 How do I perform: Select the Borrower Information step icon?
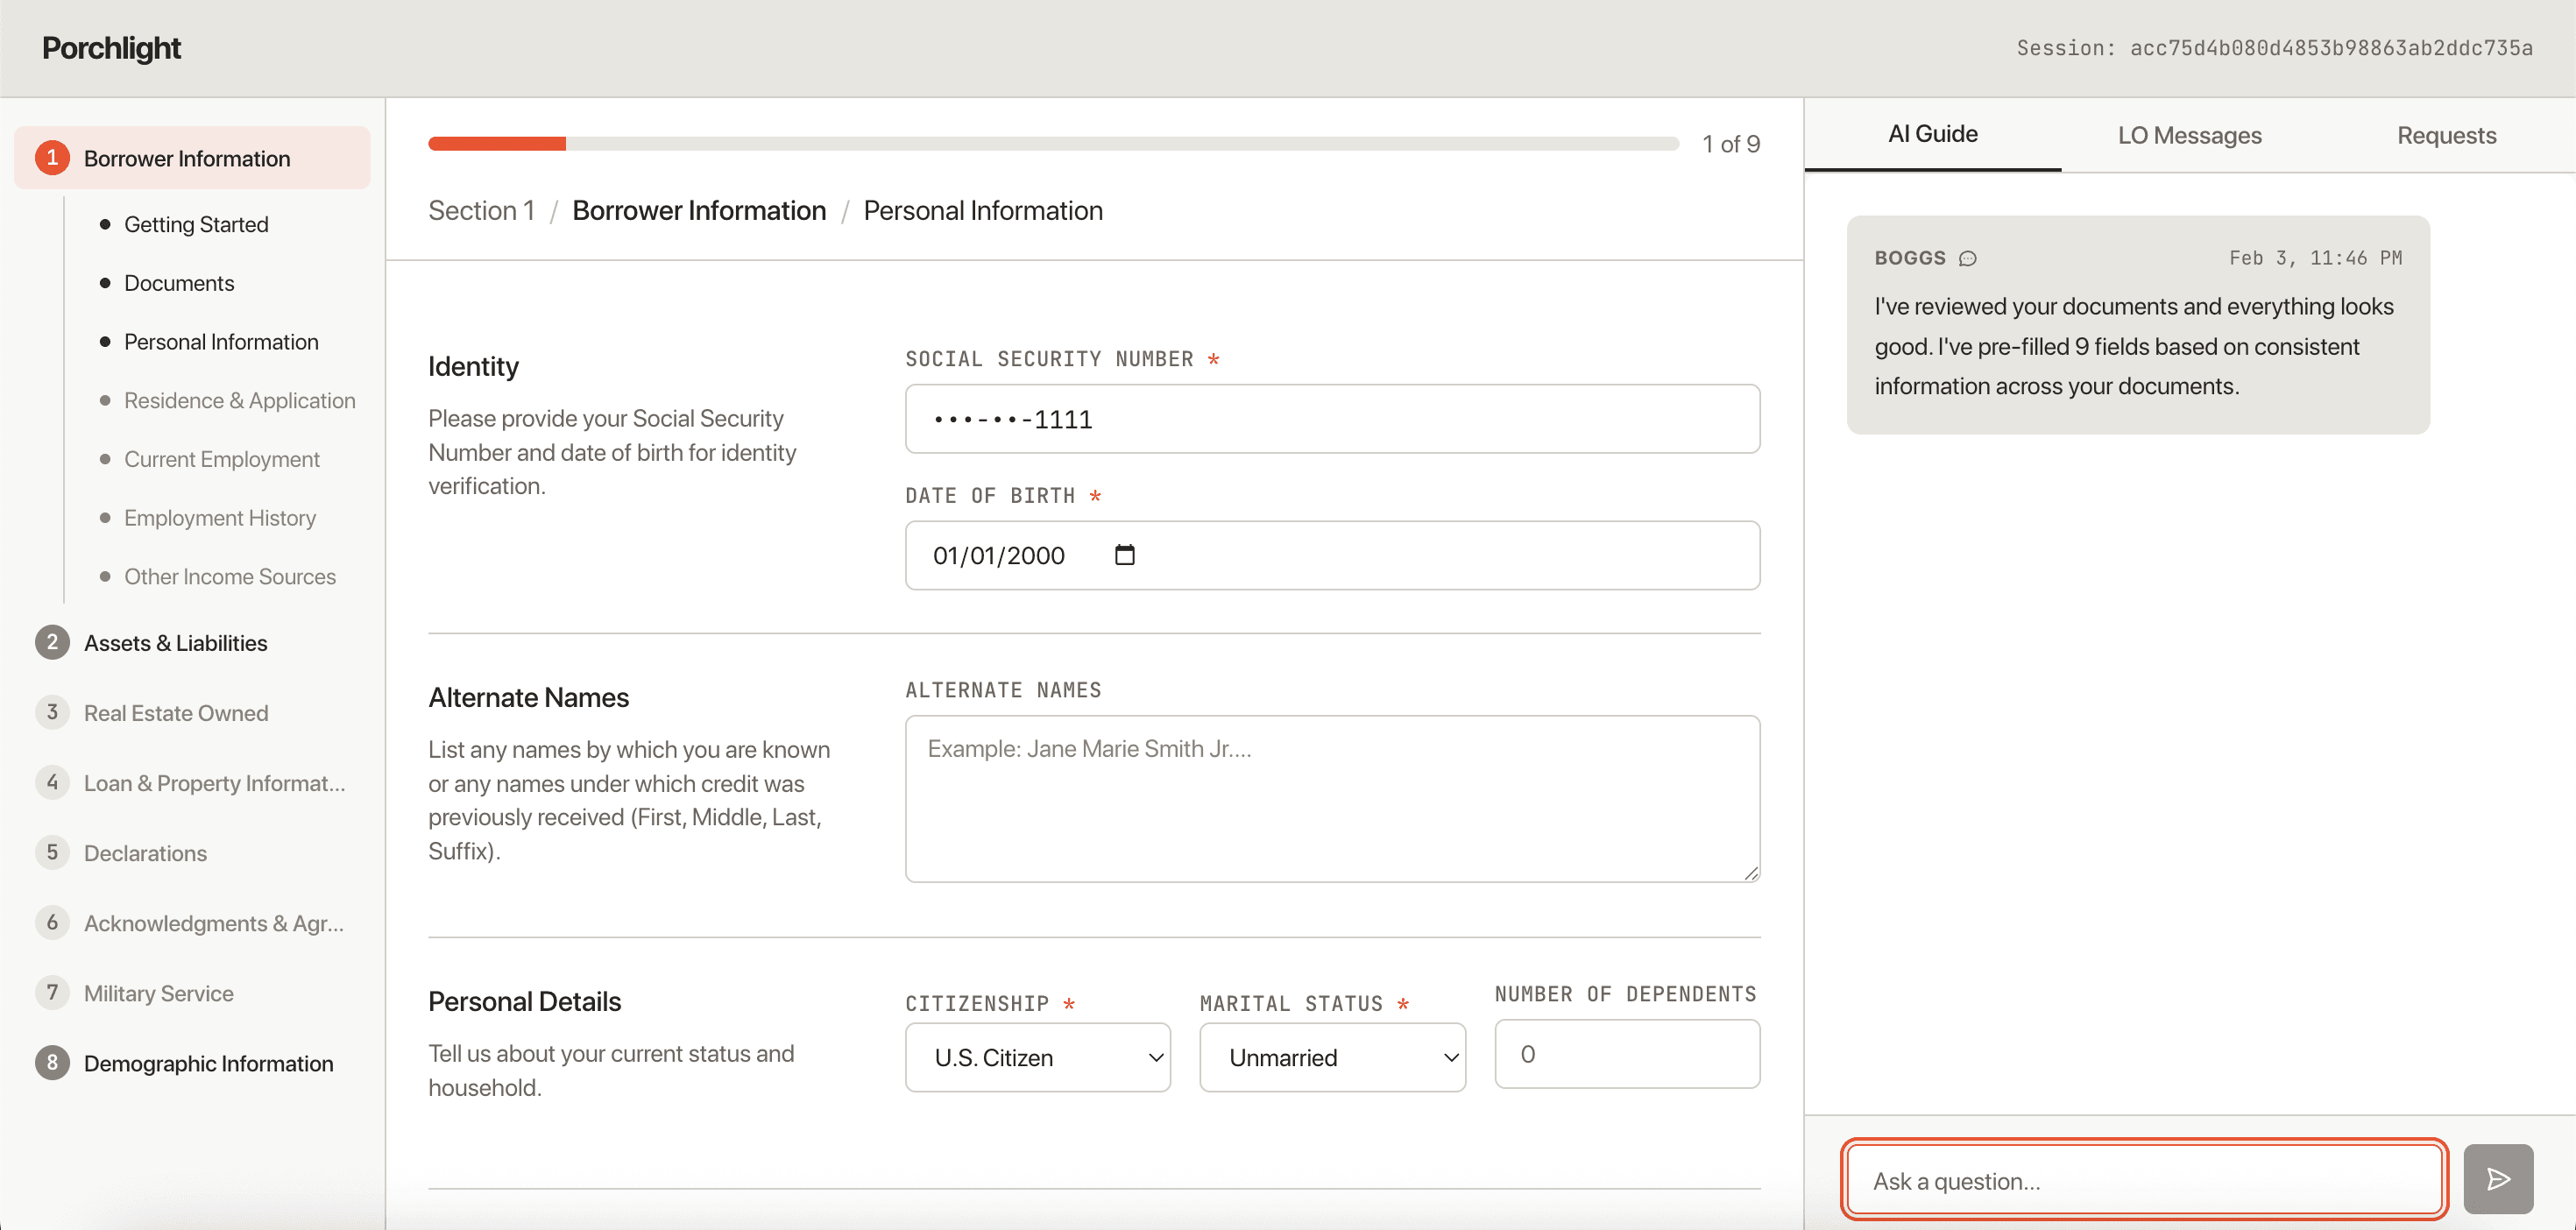[x=51, y=157]
